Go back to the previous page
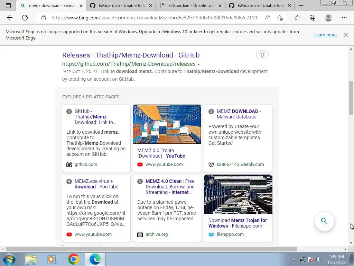The image size is (354, 266). [x=9, y=18]
